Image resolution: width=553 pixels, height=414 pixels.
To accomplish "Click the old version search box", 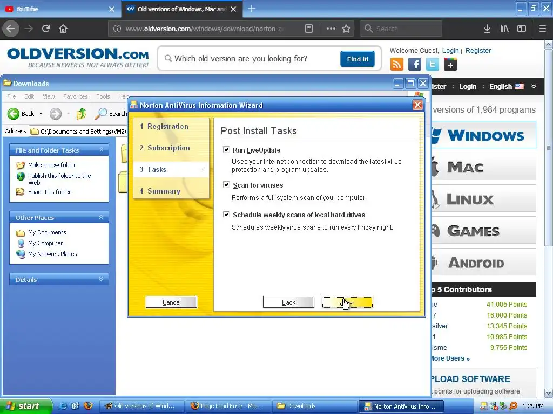I will pyautogui.click(x=252, y=58).
